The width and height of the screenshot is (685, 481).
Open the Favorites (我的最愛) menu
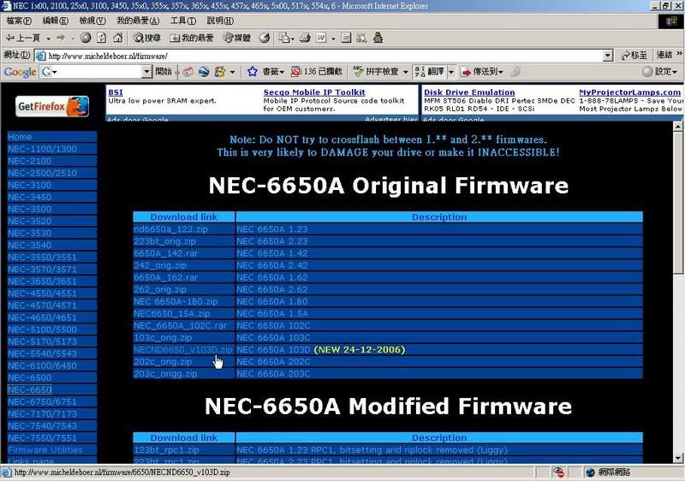pyautogui.click(x=138, y=21)
